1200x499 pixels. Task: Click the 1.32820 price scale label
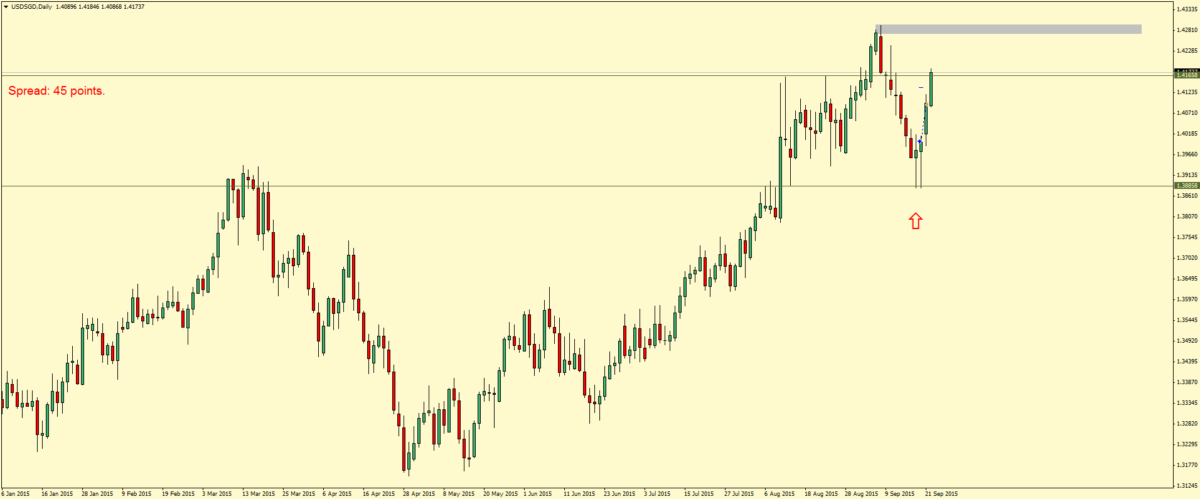coord(1187,424)
